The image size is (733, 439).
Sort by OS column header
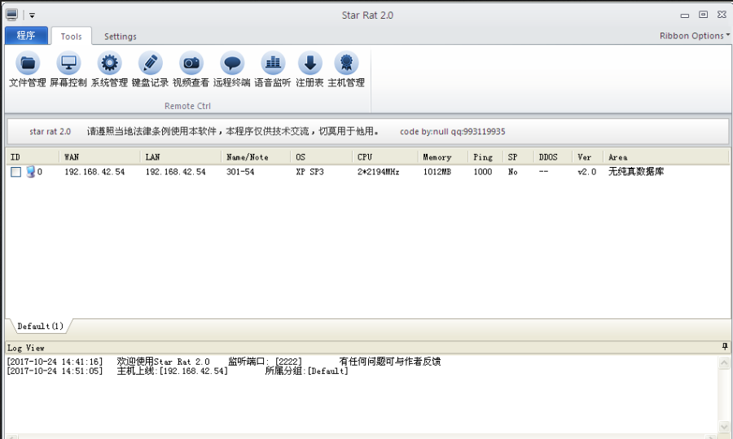coord(322,157)
